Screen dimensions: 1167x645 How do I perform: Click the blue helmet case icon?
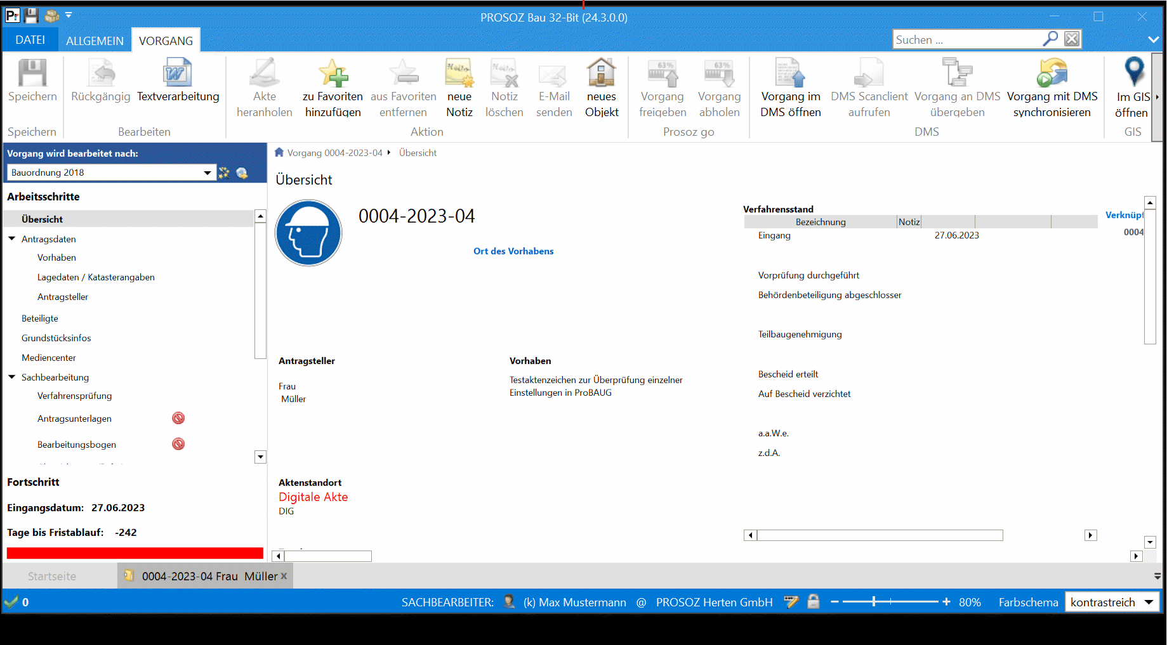tap(308, 233)
